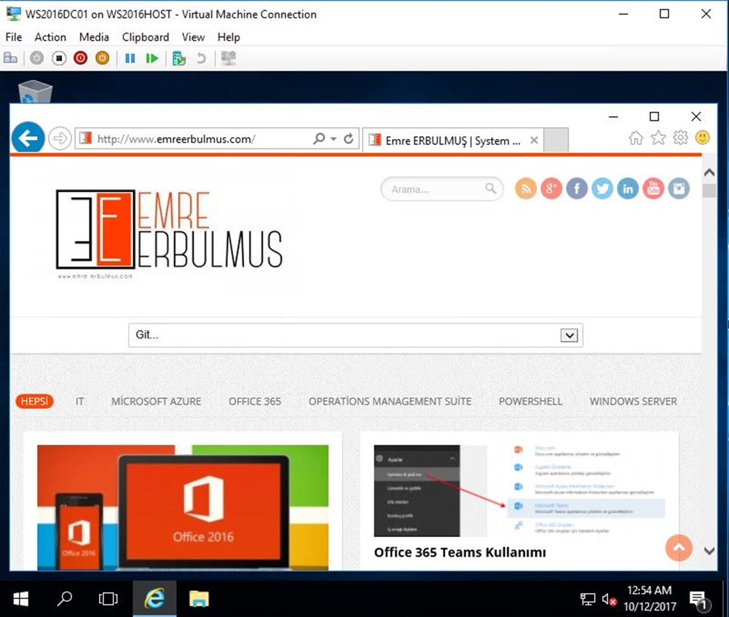Viewport: 729px width, 617px height.
Task: Open Office 365 Teams Kullanımı article
Action: 460,552
